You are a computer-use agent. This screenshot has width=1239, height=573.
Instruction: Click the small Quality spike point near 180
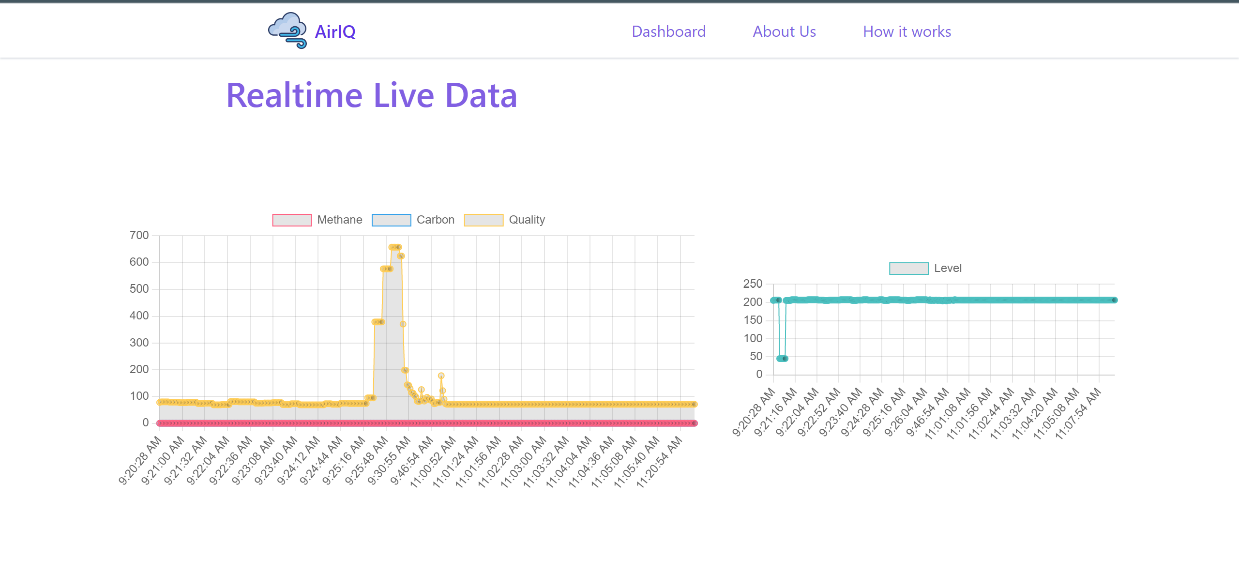coord(441,376)
